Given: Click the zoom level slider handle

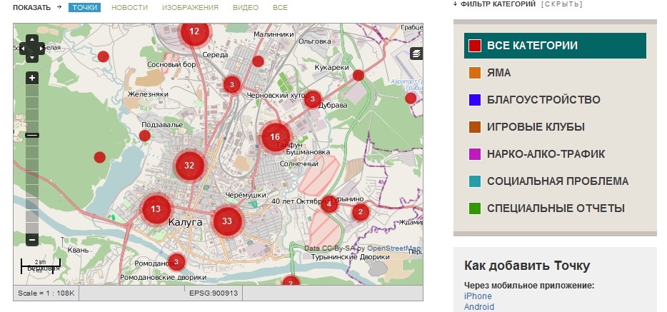Looking at the screenshot, I should [x=32, y=135].
